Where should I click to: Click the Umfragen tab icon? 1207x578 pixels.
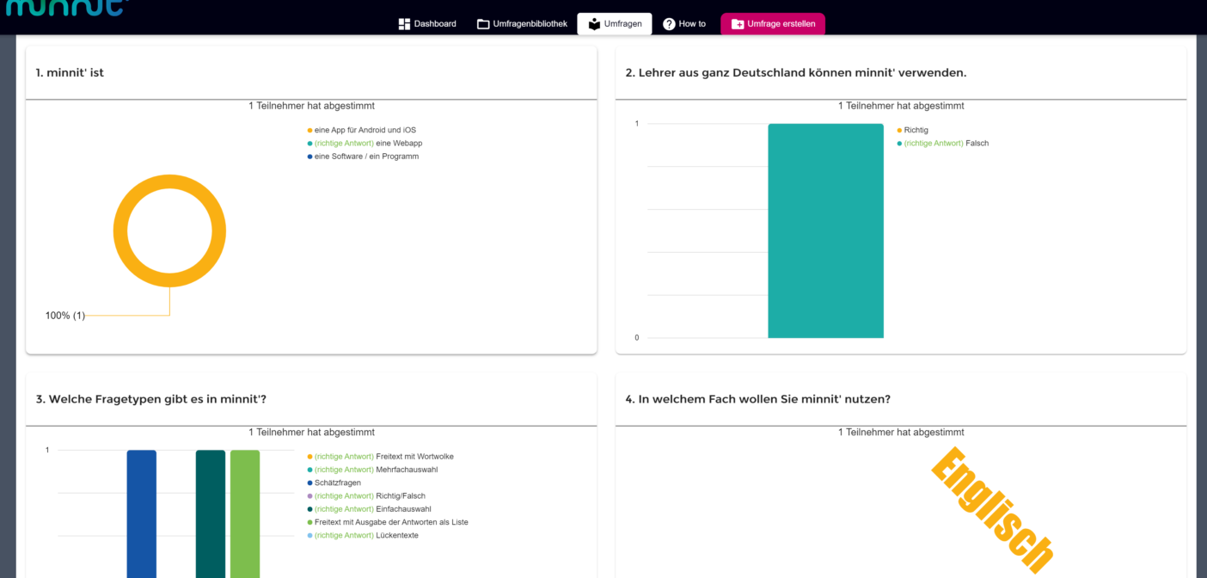[x=594, y=24]
